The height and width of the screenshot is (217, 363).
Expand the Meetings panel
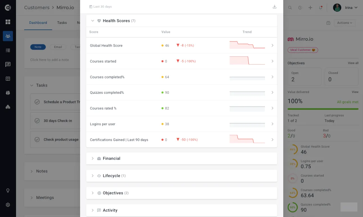click(x=31, y=198)
